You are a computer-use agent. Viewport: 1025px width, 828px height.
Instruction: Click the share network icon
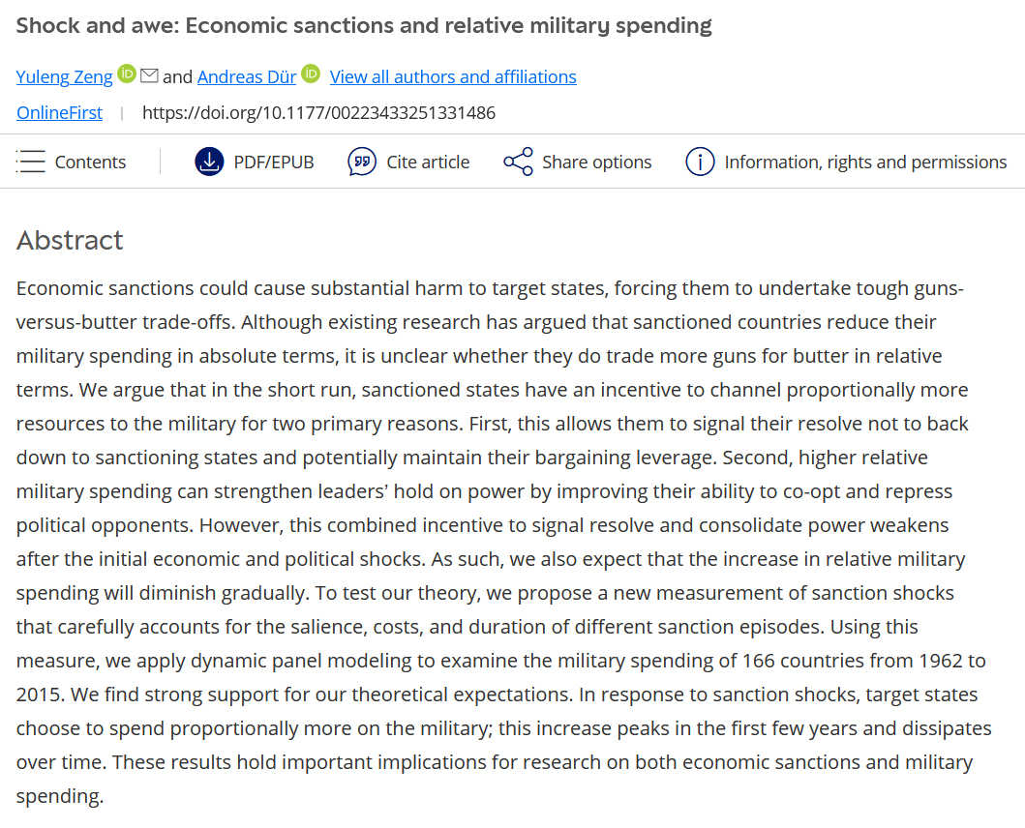click(x=518, y=162)
